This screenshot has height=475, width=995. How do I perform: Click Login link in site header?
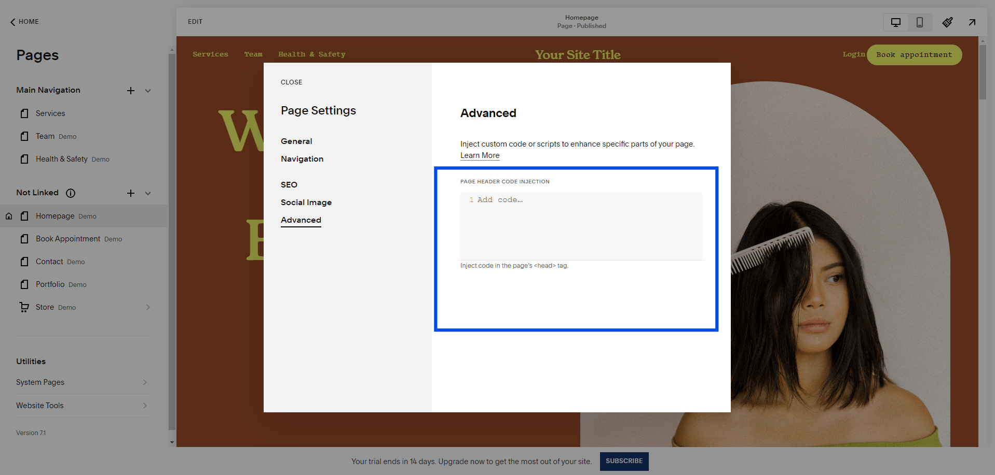[854, 54]
